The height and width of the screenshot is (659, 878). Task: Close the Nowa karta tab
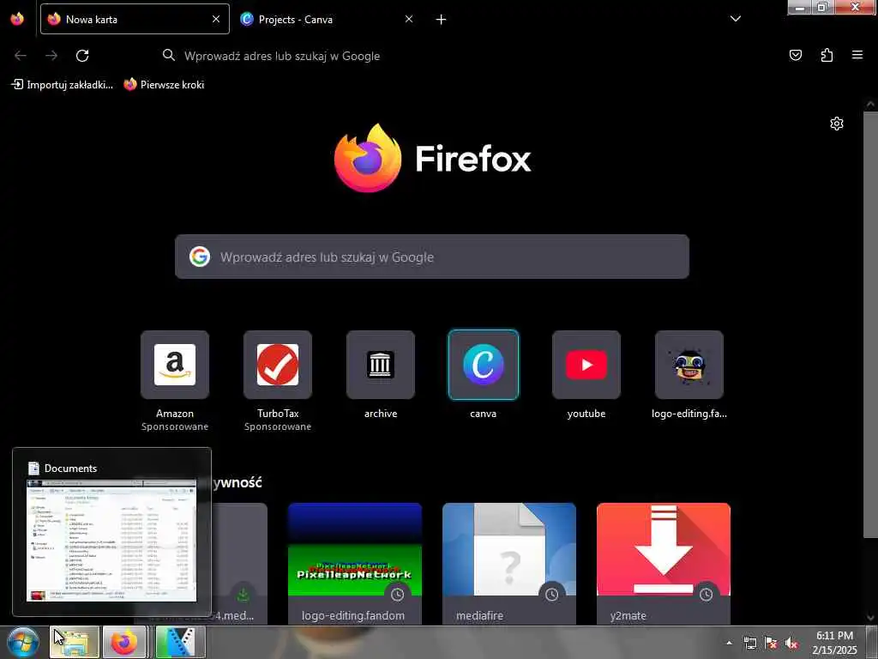pos(215,19)
